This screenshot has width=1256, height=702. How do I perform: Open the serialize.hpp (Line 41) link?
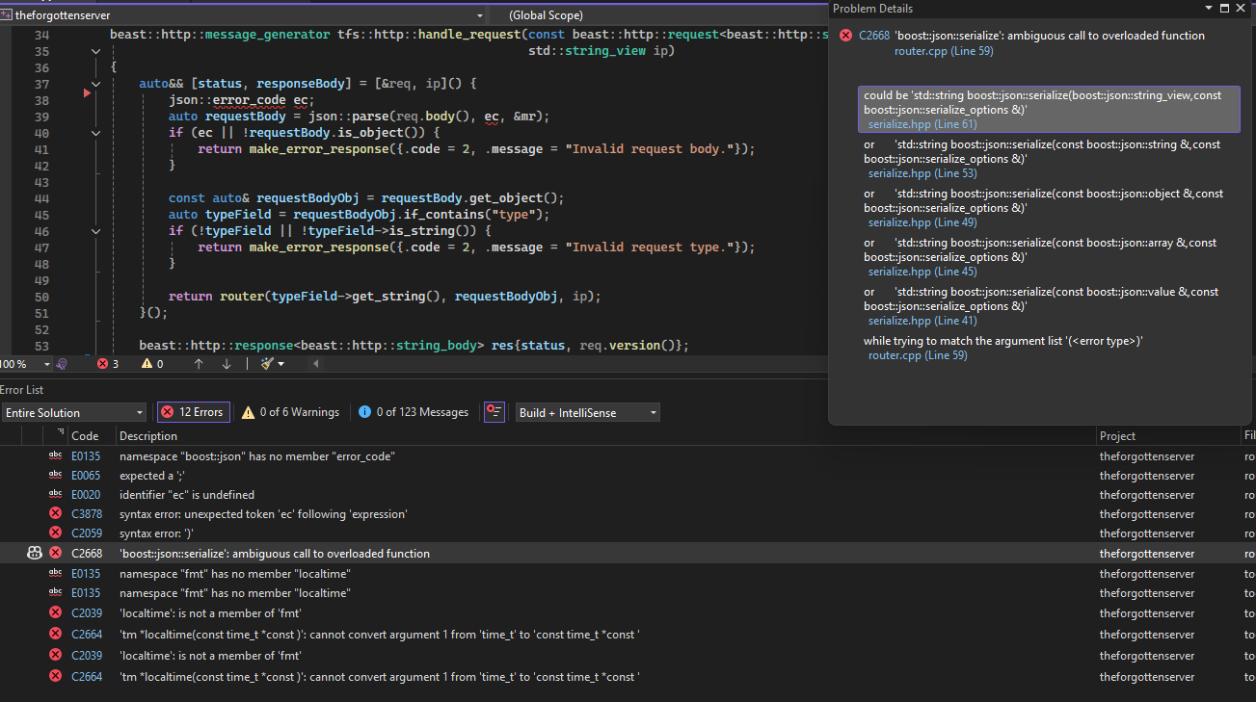[x=922, y=321]
